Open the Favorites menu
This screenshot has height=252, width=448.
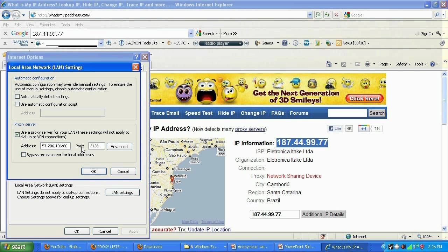47,25
